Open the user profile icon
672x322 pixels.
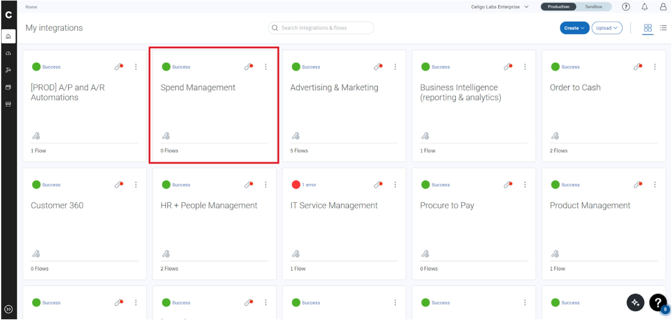coord(663,7)
